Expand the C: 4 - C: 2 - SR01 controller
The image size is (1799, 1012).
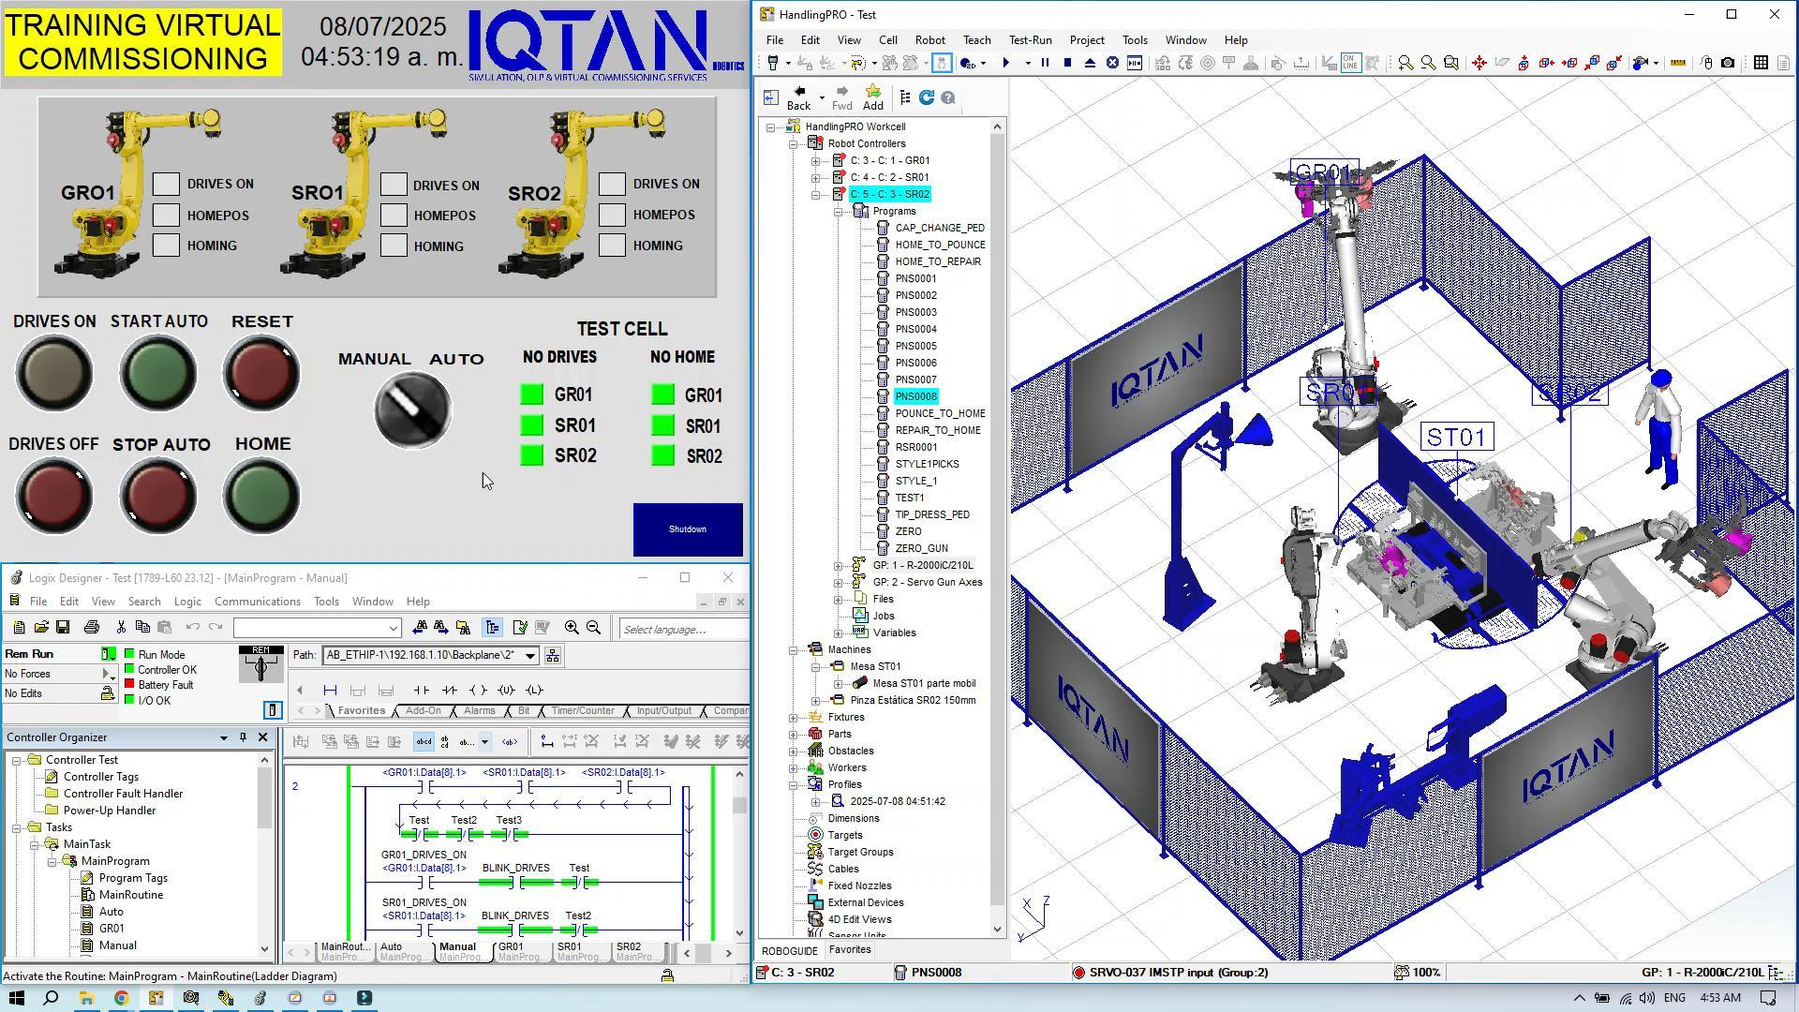point(815,177)
